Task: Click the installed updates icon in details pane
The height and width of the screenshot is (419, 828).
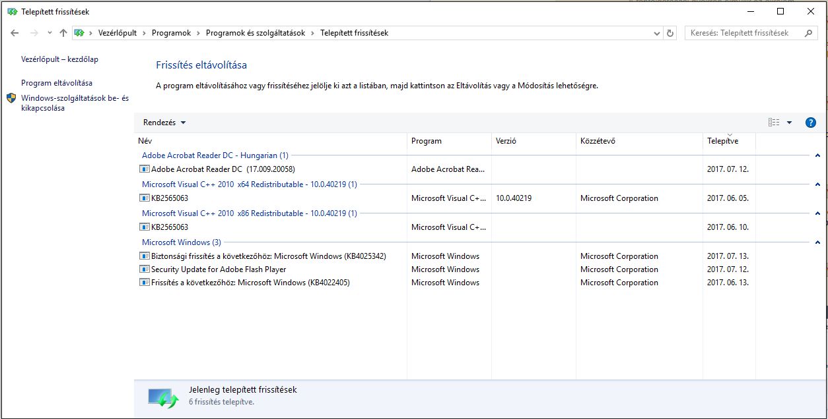Action: (163, 398)
